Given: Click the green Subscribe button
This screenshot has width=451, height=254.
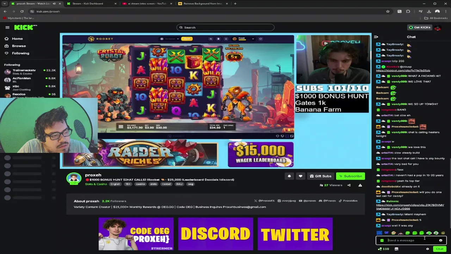Looking at the screenshot, I should (350, 176).
